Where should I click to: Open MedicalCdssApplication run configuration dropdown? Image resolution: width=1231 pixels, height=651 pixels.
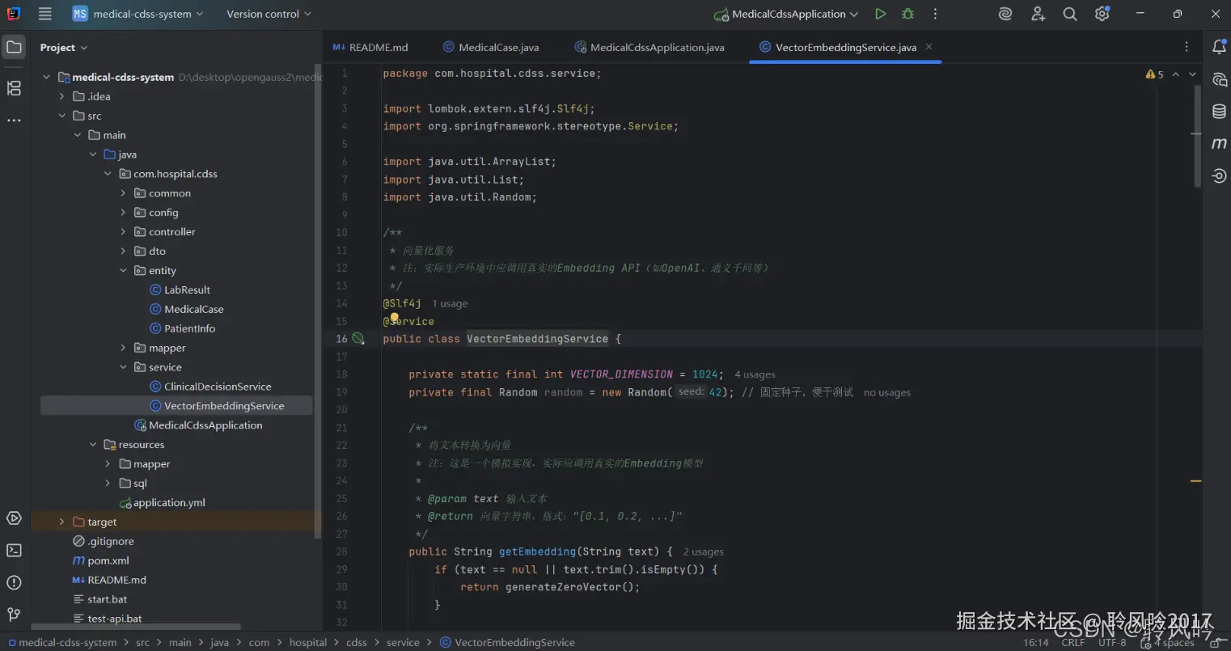point(785,14)
